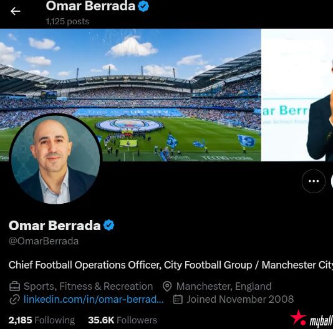Click the link chain icon
333x329 pixels.
[x=14, y=300]
